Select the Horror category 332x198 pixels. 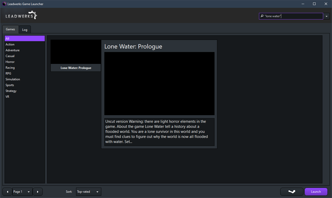coord(10,62)
